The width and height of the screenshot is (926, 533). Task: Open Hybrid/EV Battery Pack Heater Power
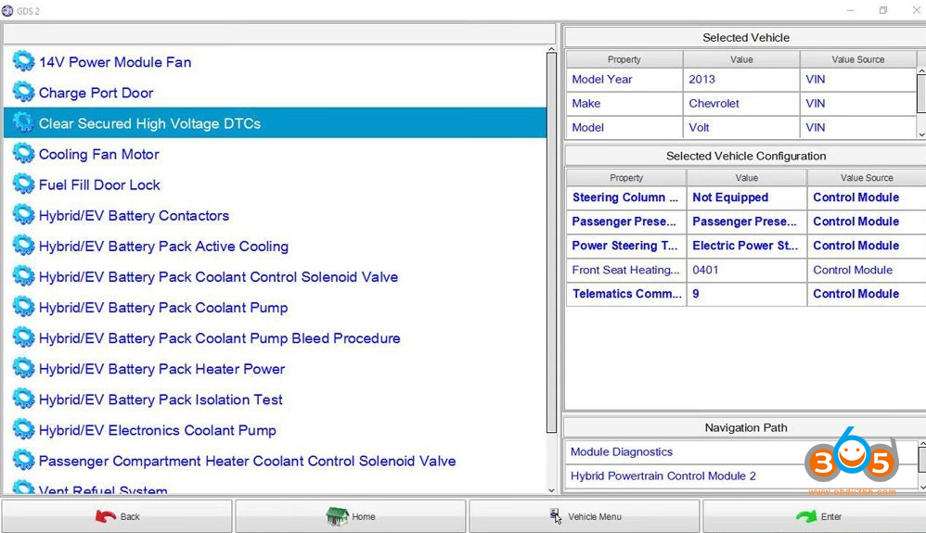tap(161, 369)
